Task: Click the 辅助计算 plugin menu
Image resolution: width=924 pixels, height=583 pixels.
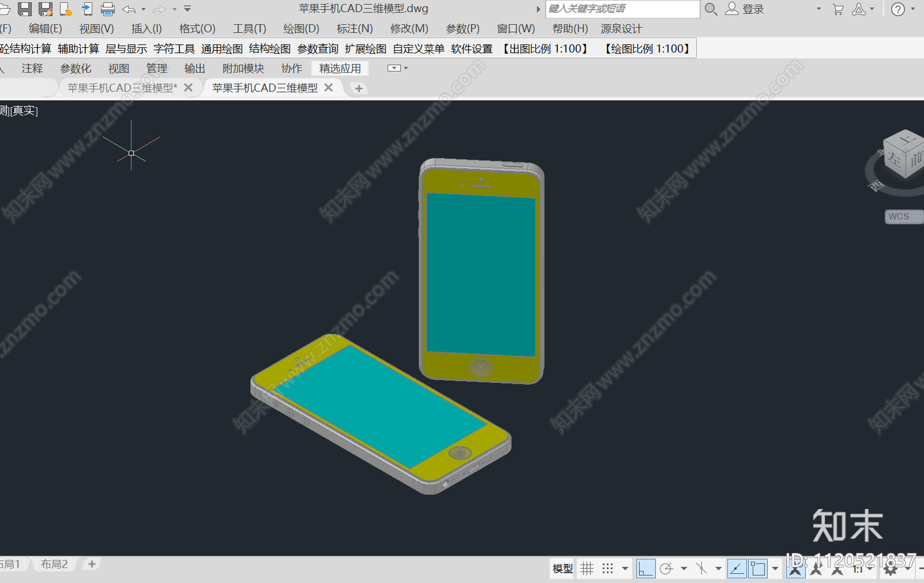Action: point(79,49)
